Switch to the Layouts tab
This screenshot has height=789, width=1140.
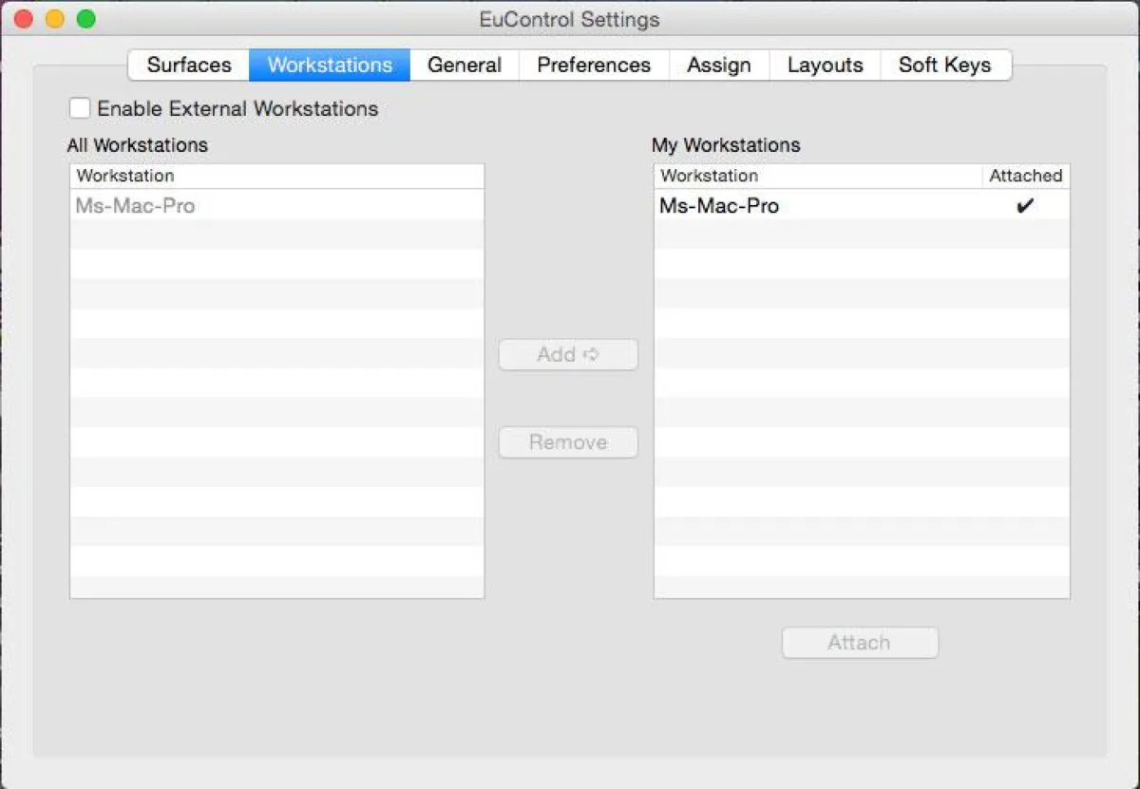click(x=826, y=66)
